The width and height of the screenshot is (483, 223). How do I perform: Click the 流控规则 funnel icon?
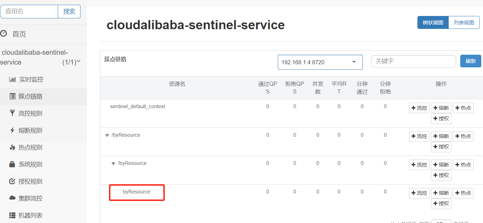13,113
